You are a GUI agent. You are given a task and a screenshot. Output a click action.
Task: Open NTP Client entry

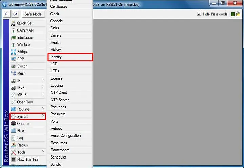pos(70,92)
